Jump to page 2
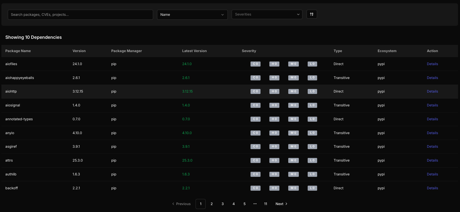 pyautogui.click(x=212, y=204)
